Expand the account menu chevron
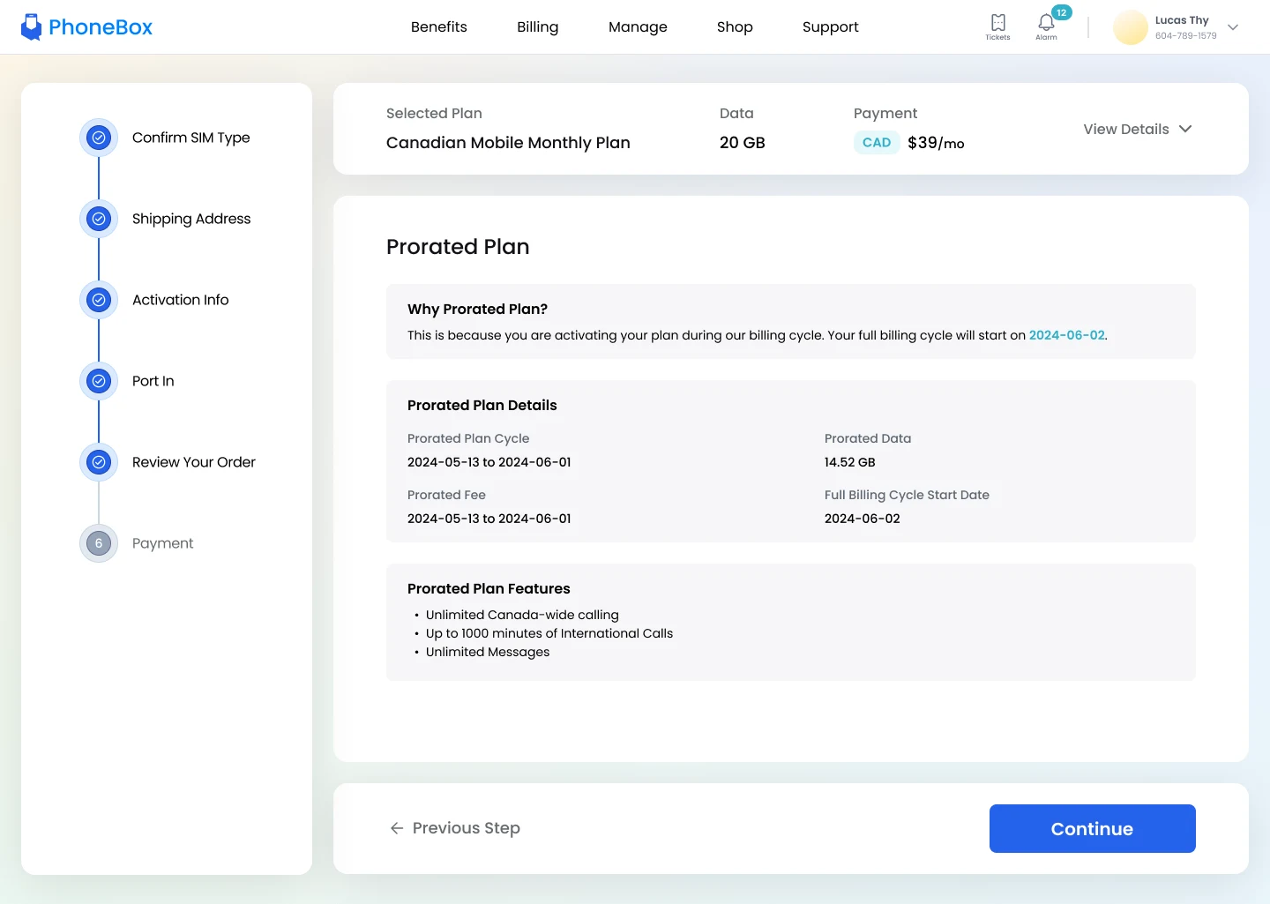 coord(1233,27)
